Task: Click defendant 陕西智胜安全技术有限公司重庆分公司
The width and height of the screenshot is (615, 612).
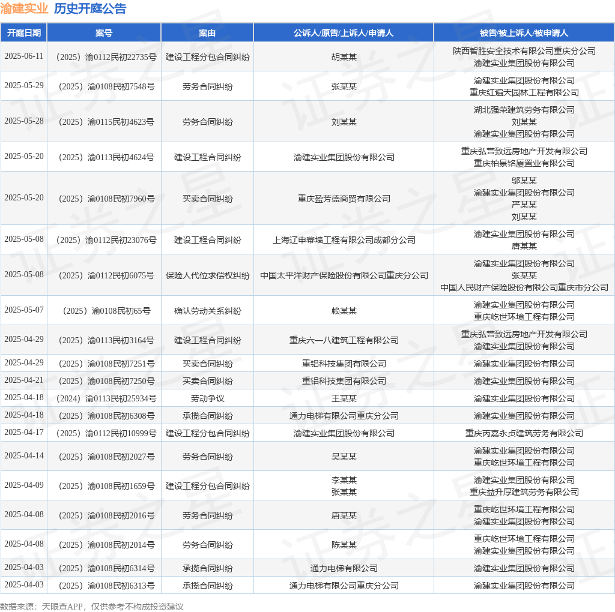Action: [524, 51]
